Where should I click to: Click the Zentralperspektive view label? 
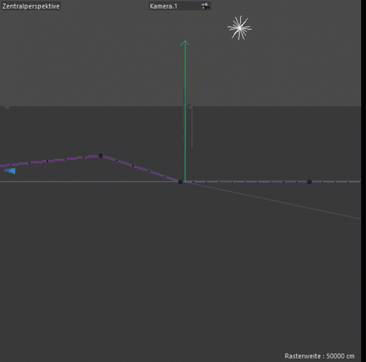pos(30,6)
